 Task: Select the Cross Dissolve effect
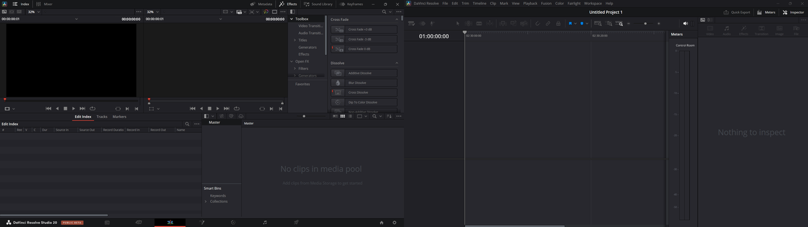coord(364,93)
